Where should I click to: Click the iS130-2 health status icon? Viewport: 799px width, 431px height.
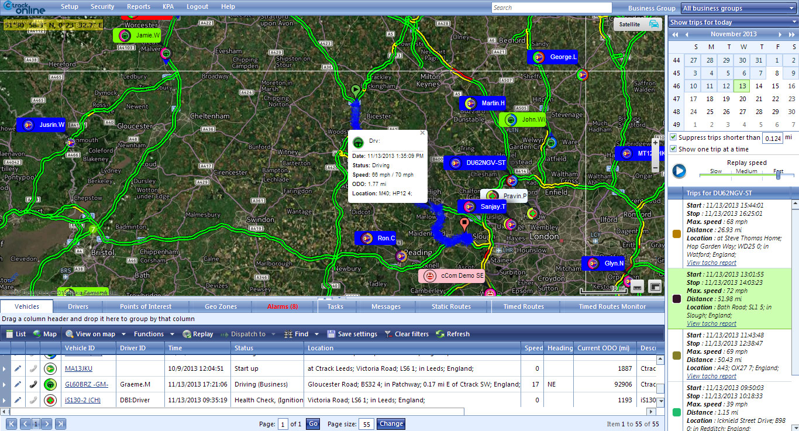pyautogui.click(x=51, y=400)
